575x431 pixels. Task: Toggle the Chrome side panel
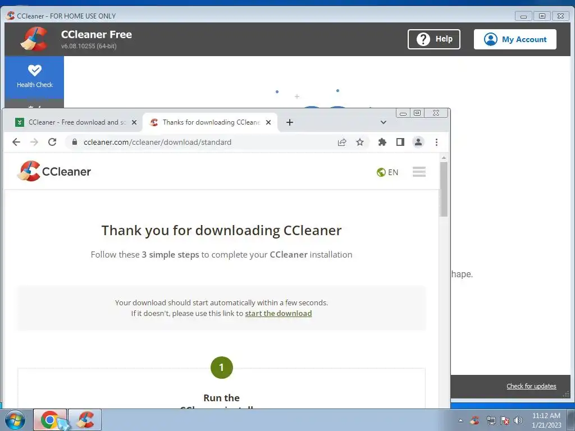tap(400, 142)
